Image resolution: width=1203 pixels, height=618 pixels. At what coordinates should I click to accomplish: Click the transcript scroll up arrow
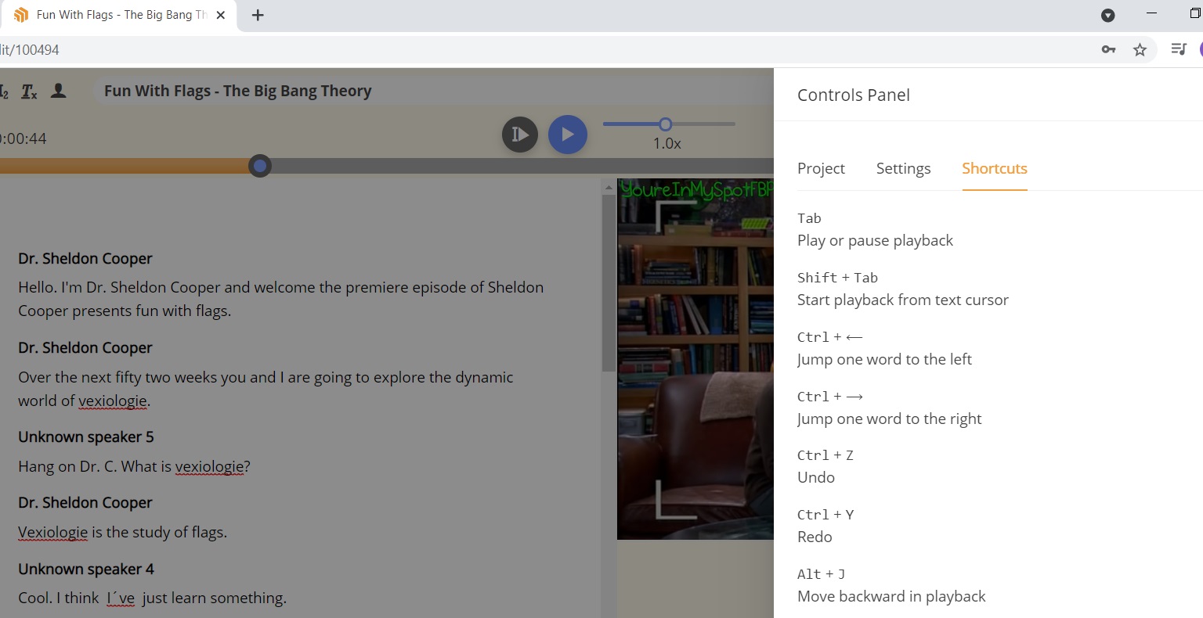tap(609, 188)
